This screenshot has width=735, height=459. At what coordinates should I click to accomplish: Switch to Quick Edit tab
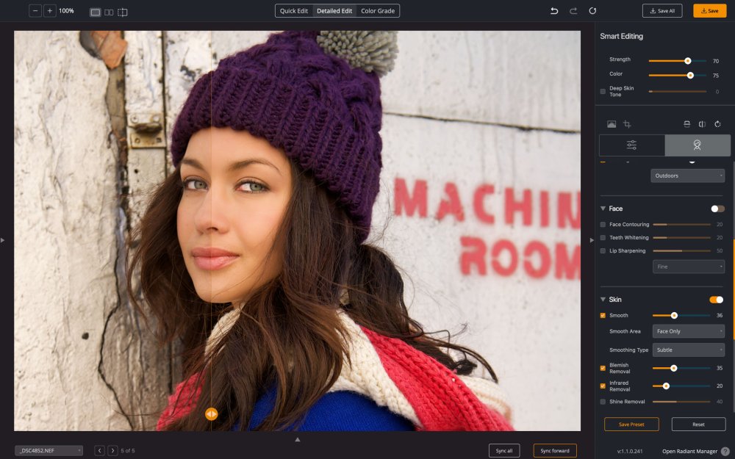pyautogui.click(x=294, y=11)
